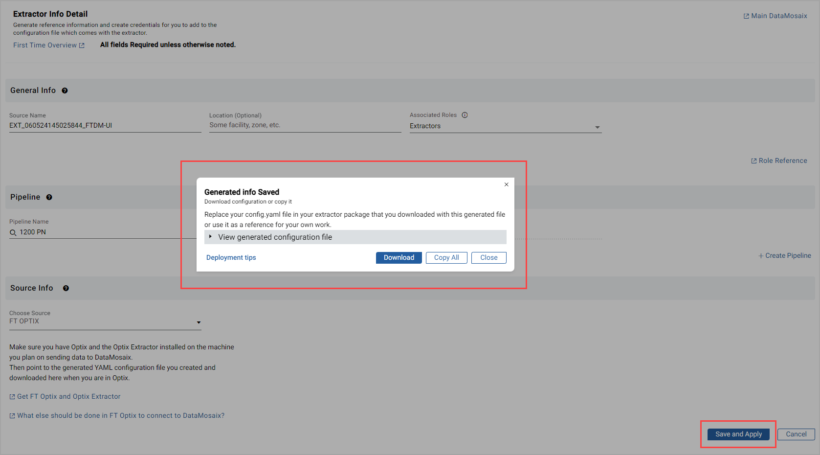Click inside the Location (Optional) field
The image size is (820, 455).
point(293,125)
